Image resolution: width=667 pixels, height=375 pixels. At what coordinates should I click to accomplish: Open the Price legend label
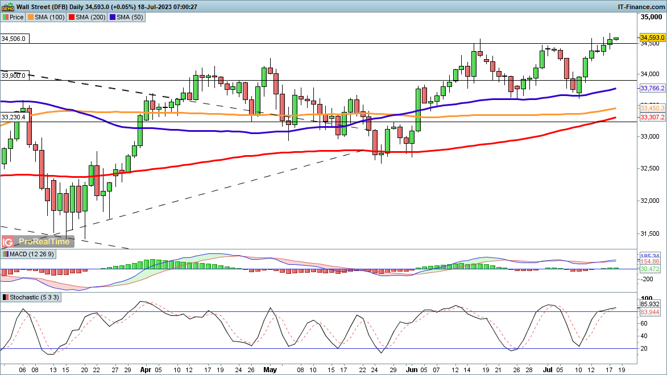coord(16,18)
